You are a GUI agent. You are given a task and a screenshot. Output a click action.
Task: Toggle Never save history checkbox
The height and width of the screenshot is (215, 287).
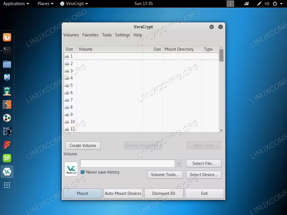coord(83,172)
